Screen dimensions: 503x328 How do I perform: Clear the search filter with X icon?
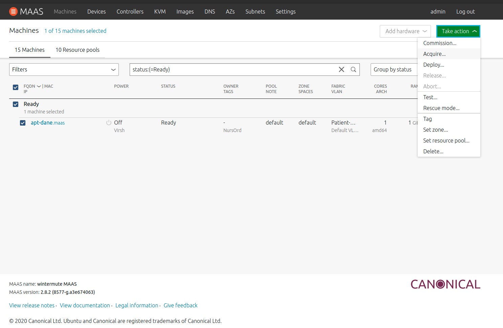[x=341, y=69]
